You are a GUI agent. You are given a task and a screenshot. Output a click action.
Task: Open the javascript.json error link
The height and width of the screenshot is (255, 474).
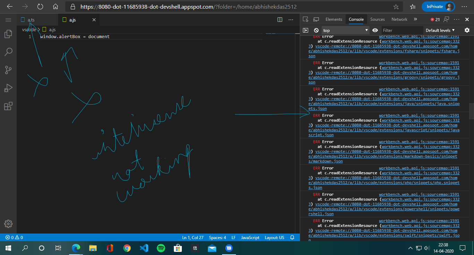384,130
